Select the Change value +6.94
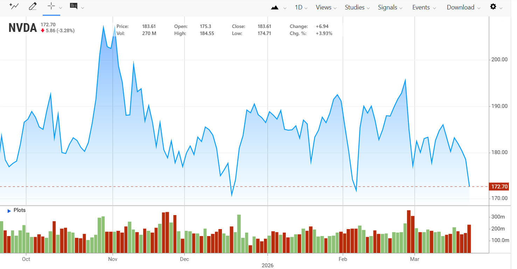This screenshot has width=517, height=269. point(322,26)
